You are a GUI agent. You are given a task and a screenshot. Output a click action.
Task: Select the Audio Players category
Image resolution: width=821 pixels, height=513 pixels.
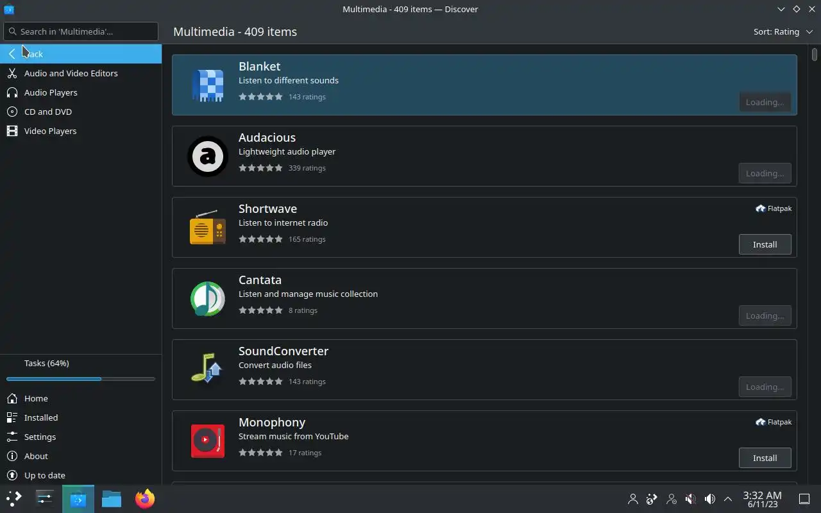81,92
